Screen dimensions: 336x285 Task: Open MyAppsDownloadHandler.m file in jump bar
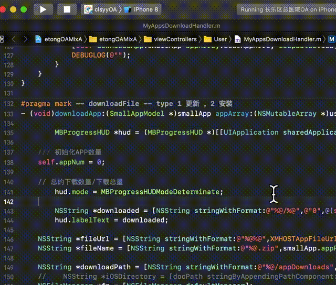[x=278, y=39]
